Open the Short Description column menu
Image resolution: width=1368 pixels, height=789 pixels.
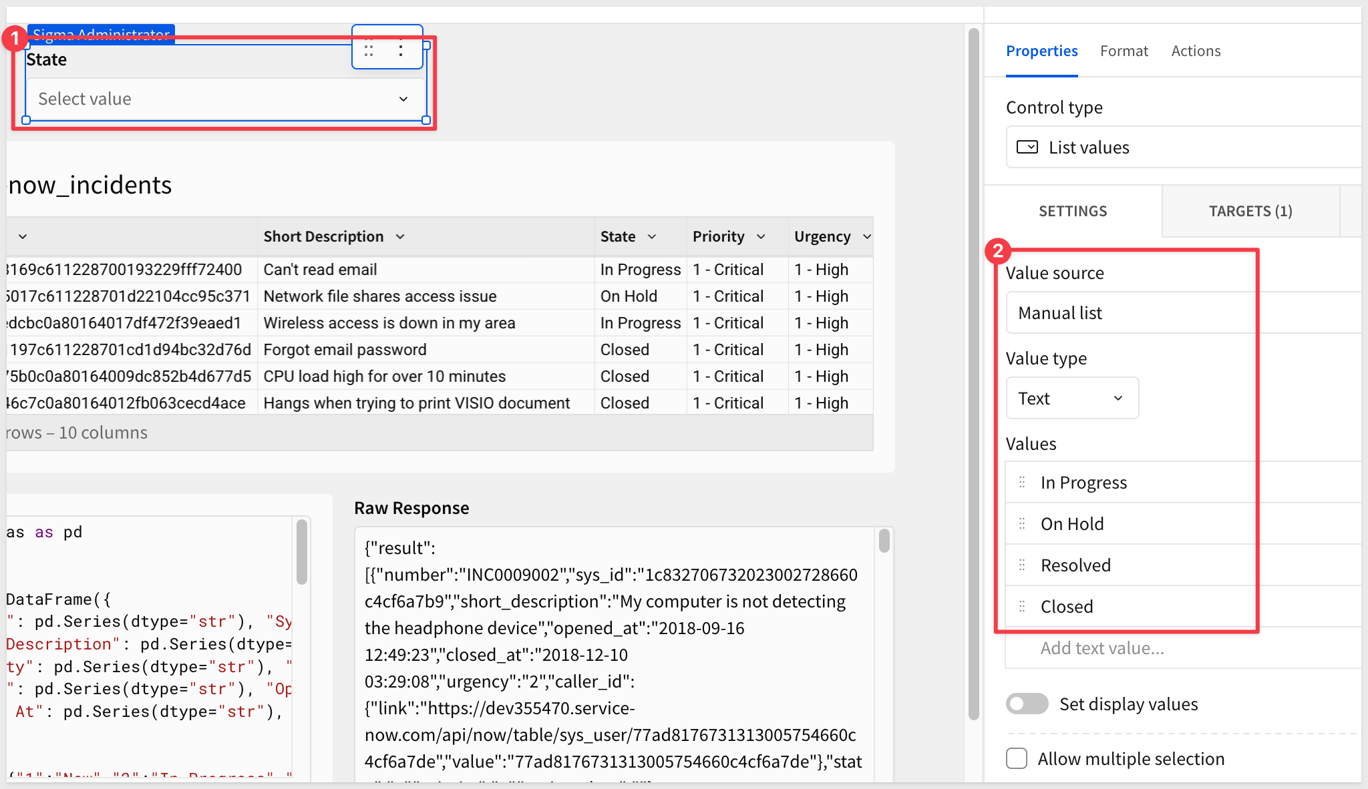click(400, 236)
